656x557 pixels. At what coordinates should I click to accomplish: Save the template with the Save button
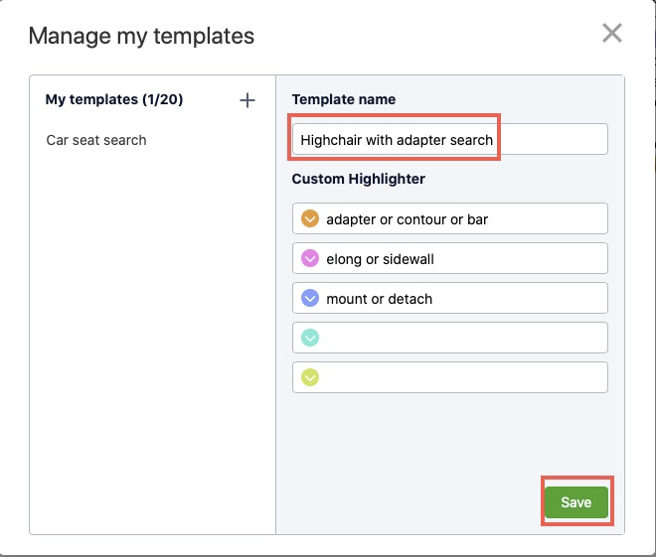575,502
